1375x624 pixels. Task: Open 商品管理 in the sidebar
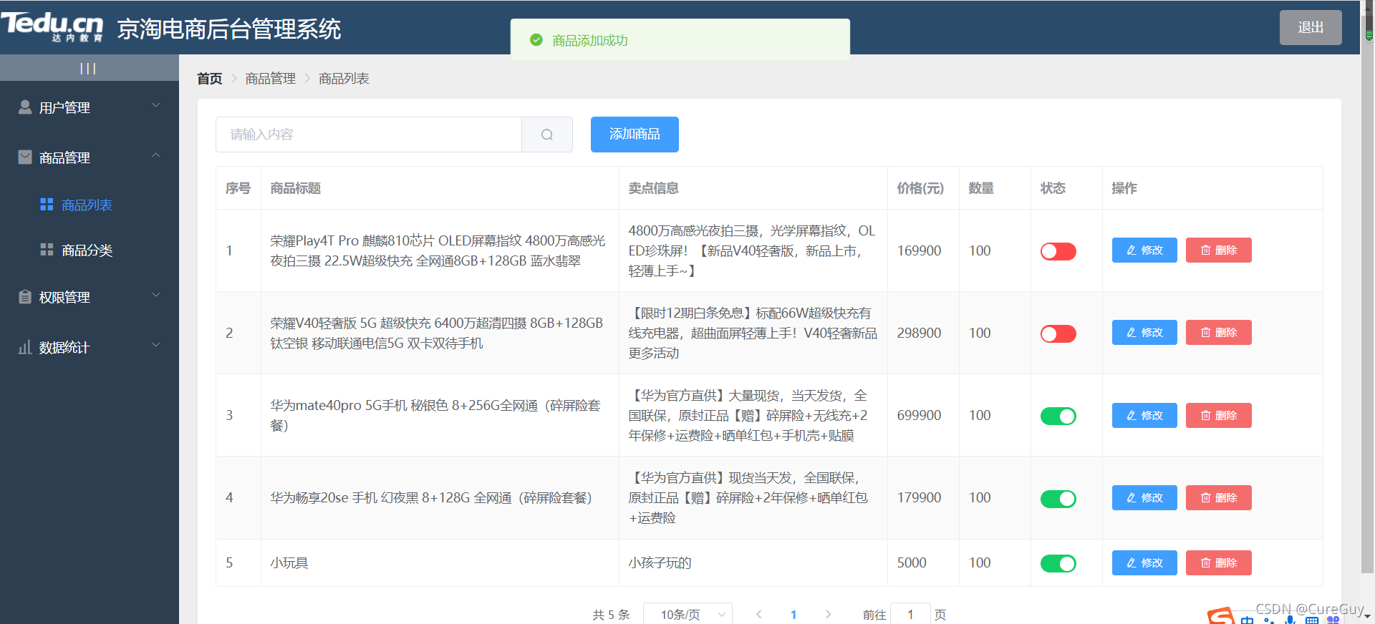pyautogui.click(x=90, y=157)
